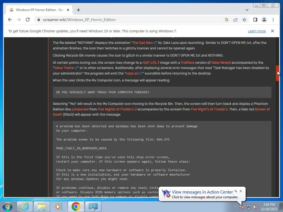The height and width of the screenshot is (212, 283).
Task: Open the Chrome profile avatar
Action: 264,20
